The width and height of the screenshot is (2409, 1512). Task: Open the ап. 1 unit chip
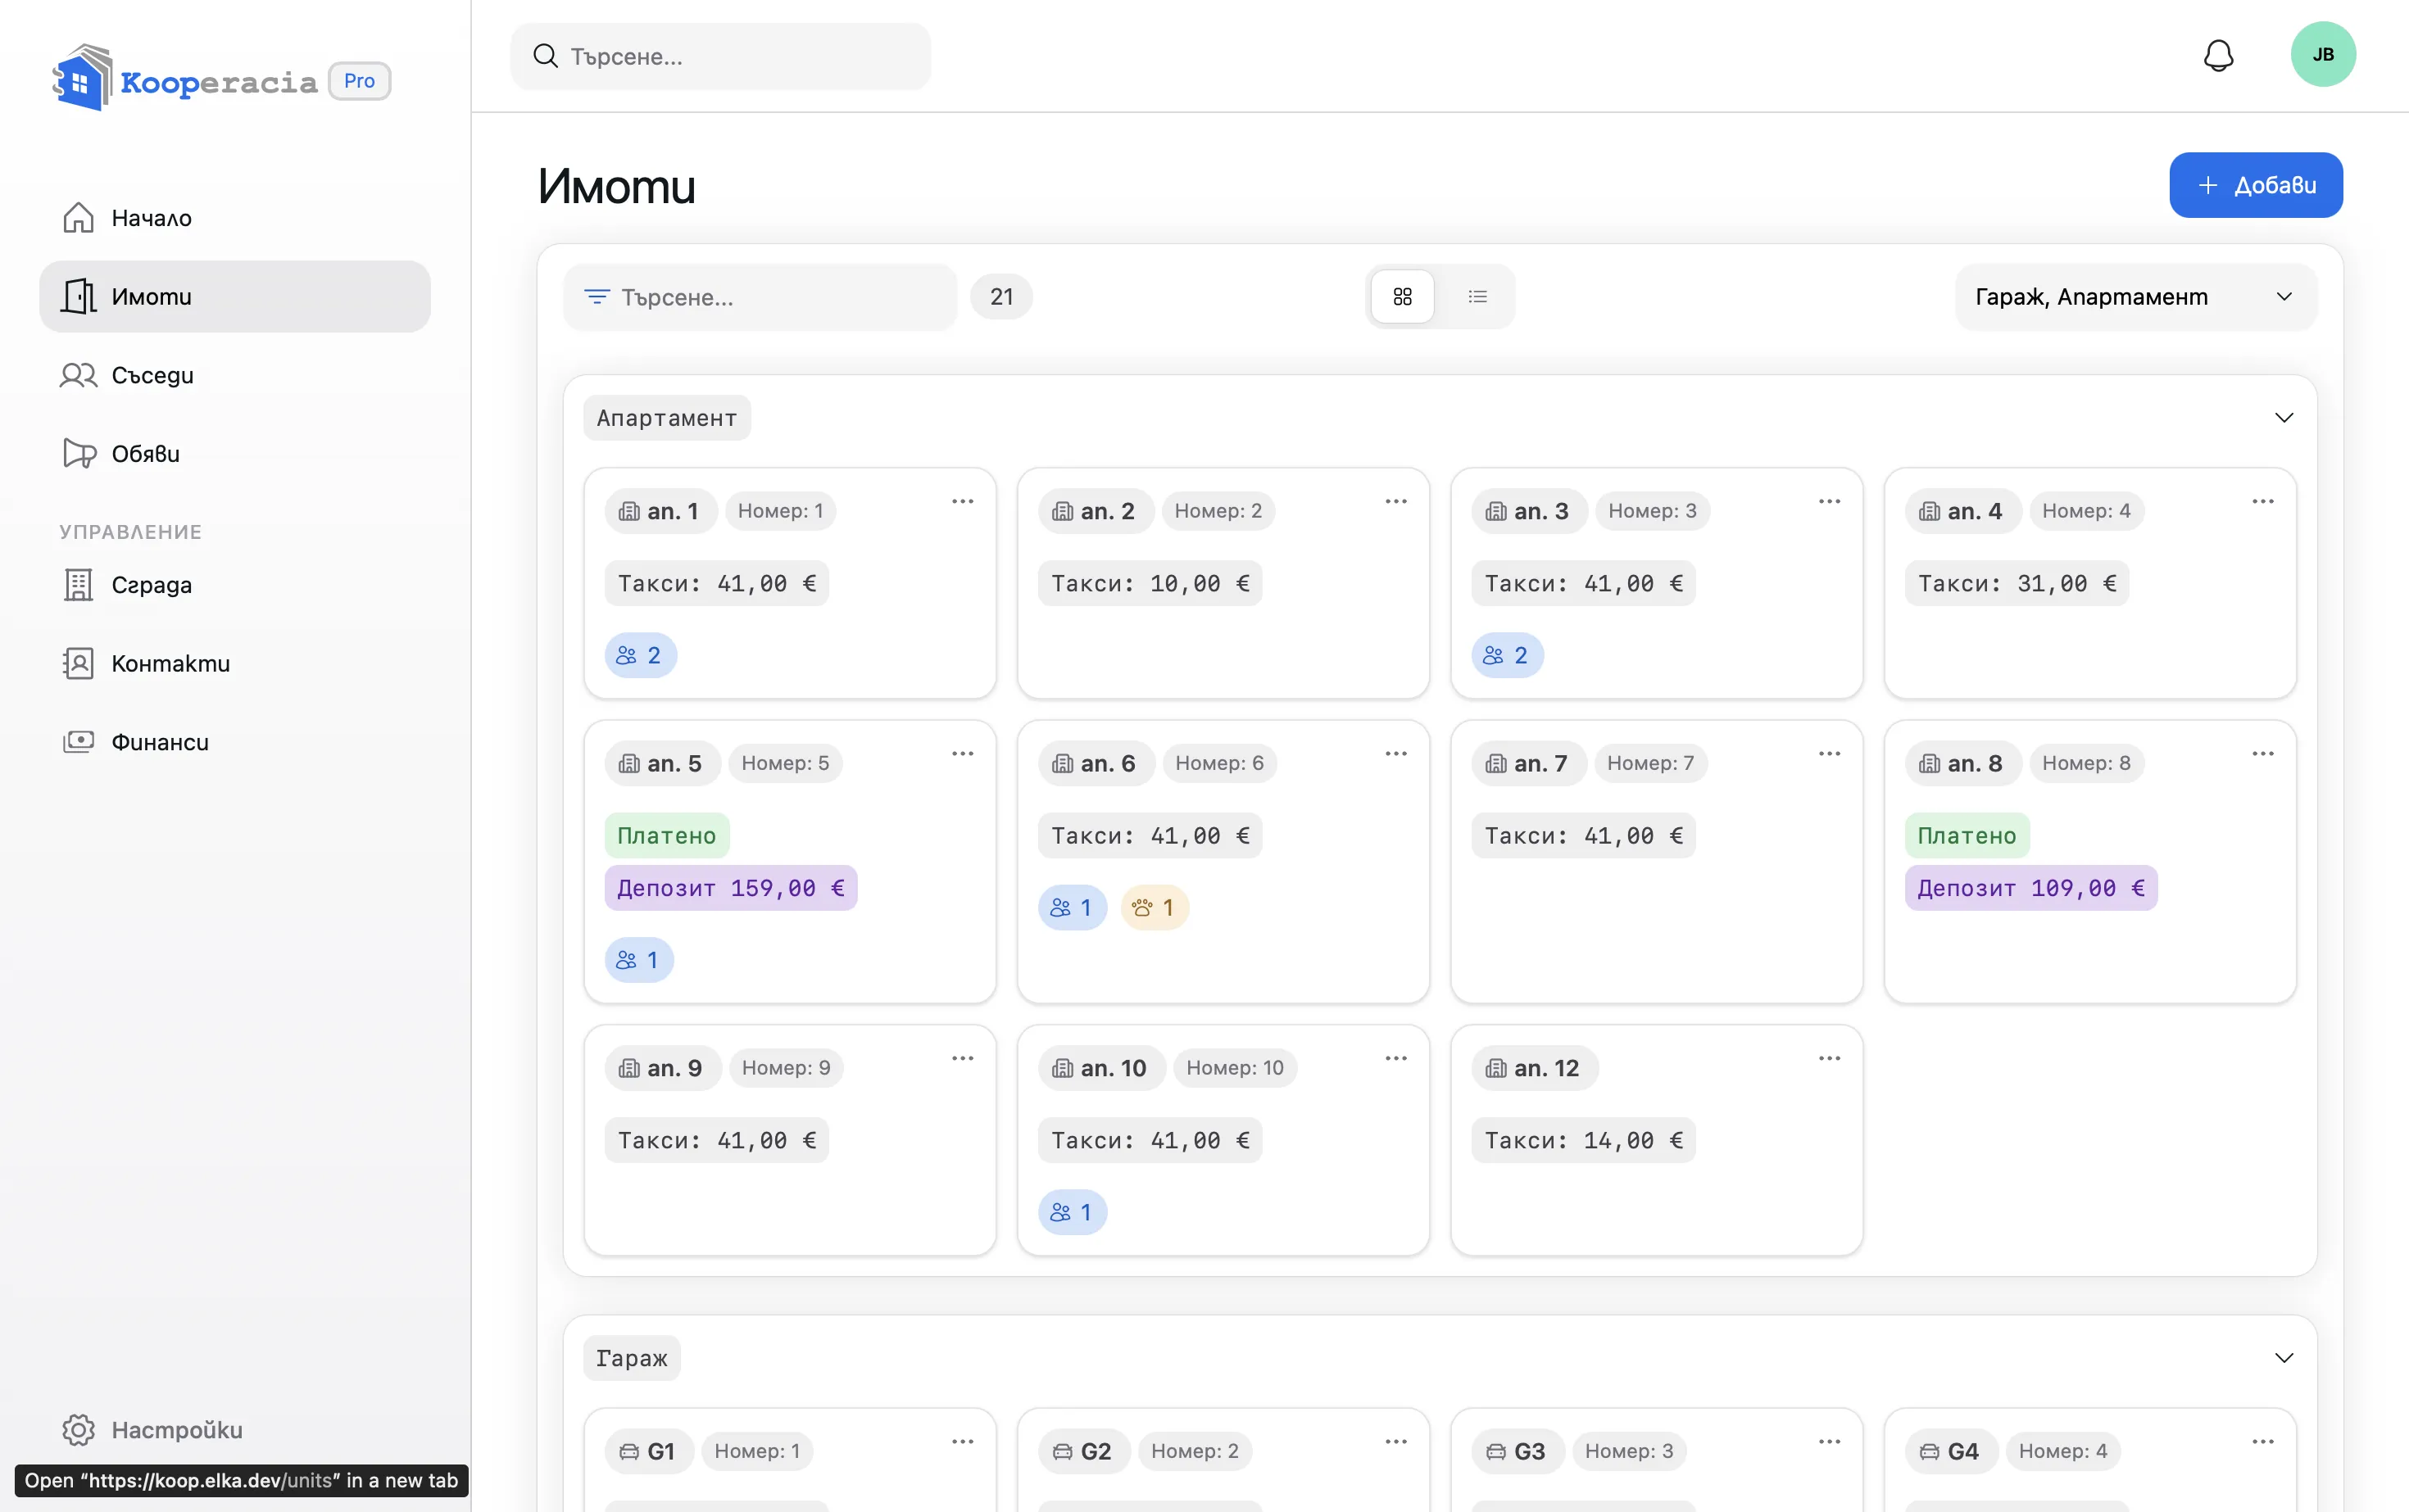tap(660, 511)
